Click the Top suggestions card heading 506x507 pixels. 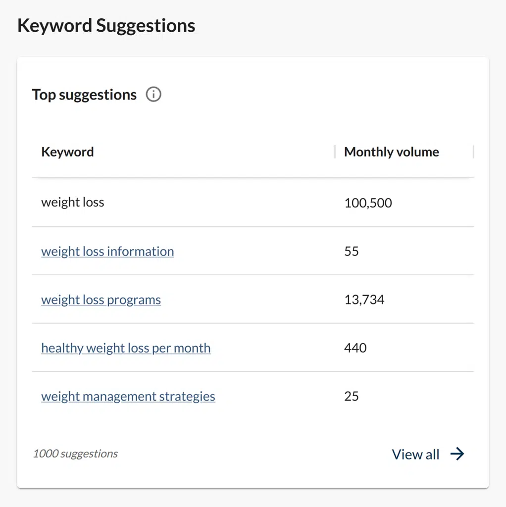click(84, 95)
